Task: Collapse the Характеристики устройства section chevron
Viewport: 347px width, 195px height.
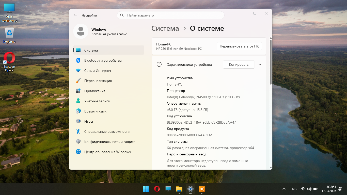Action: click(260, 64)
